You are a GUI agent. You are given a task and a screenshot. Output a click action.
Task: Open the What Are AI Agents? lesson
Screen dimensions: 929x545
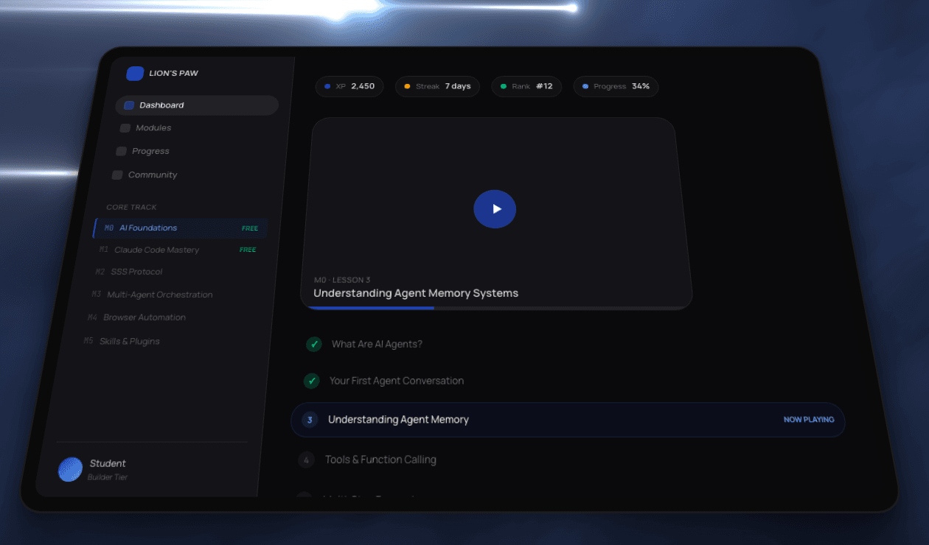point(377,344)
